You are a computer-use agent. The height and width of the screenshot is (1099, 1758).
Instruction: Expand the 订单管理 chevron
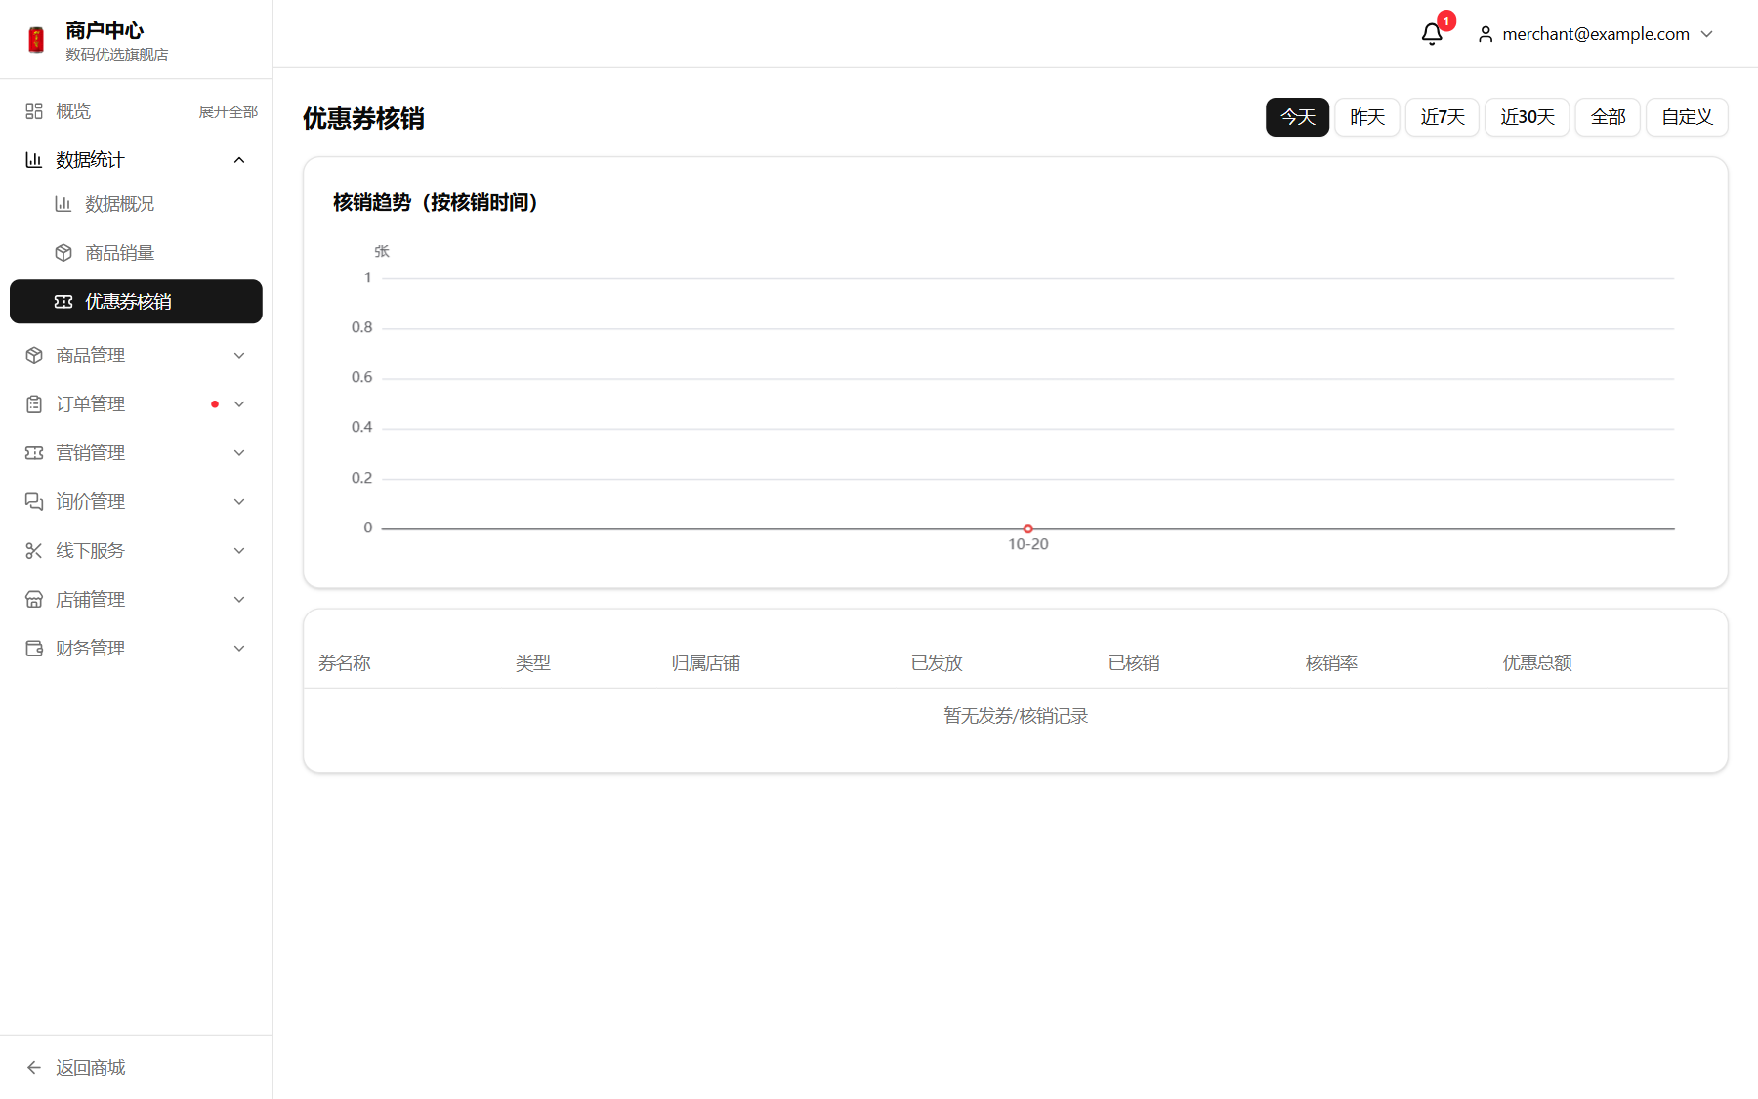239,404
